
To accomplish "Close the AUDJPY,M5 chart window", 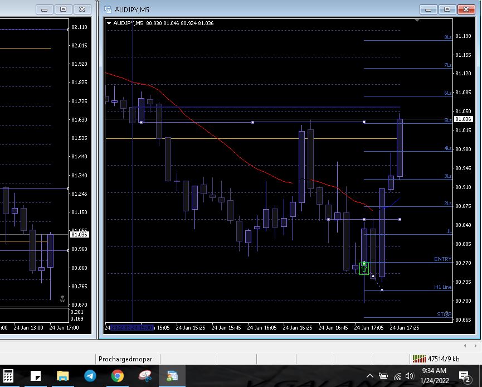I will 466,9.
